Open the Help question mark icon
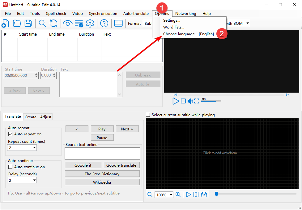This screenshot has height=210, width=302. point(104,23)
